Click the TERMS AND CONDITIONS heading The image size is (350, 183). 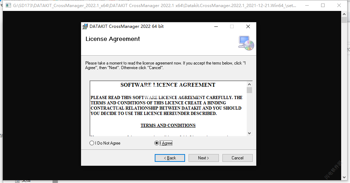click(168, 126)
